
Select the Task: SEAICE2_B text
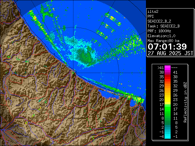tap(163, 26)
